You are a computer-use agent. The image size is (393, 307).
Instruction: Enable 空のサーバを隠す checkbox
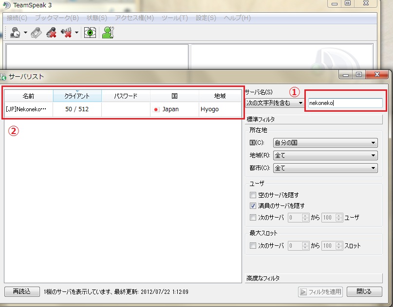coord(253,195)
